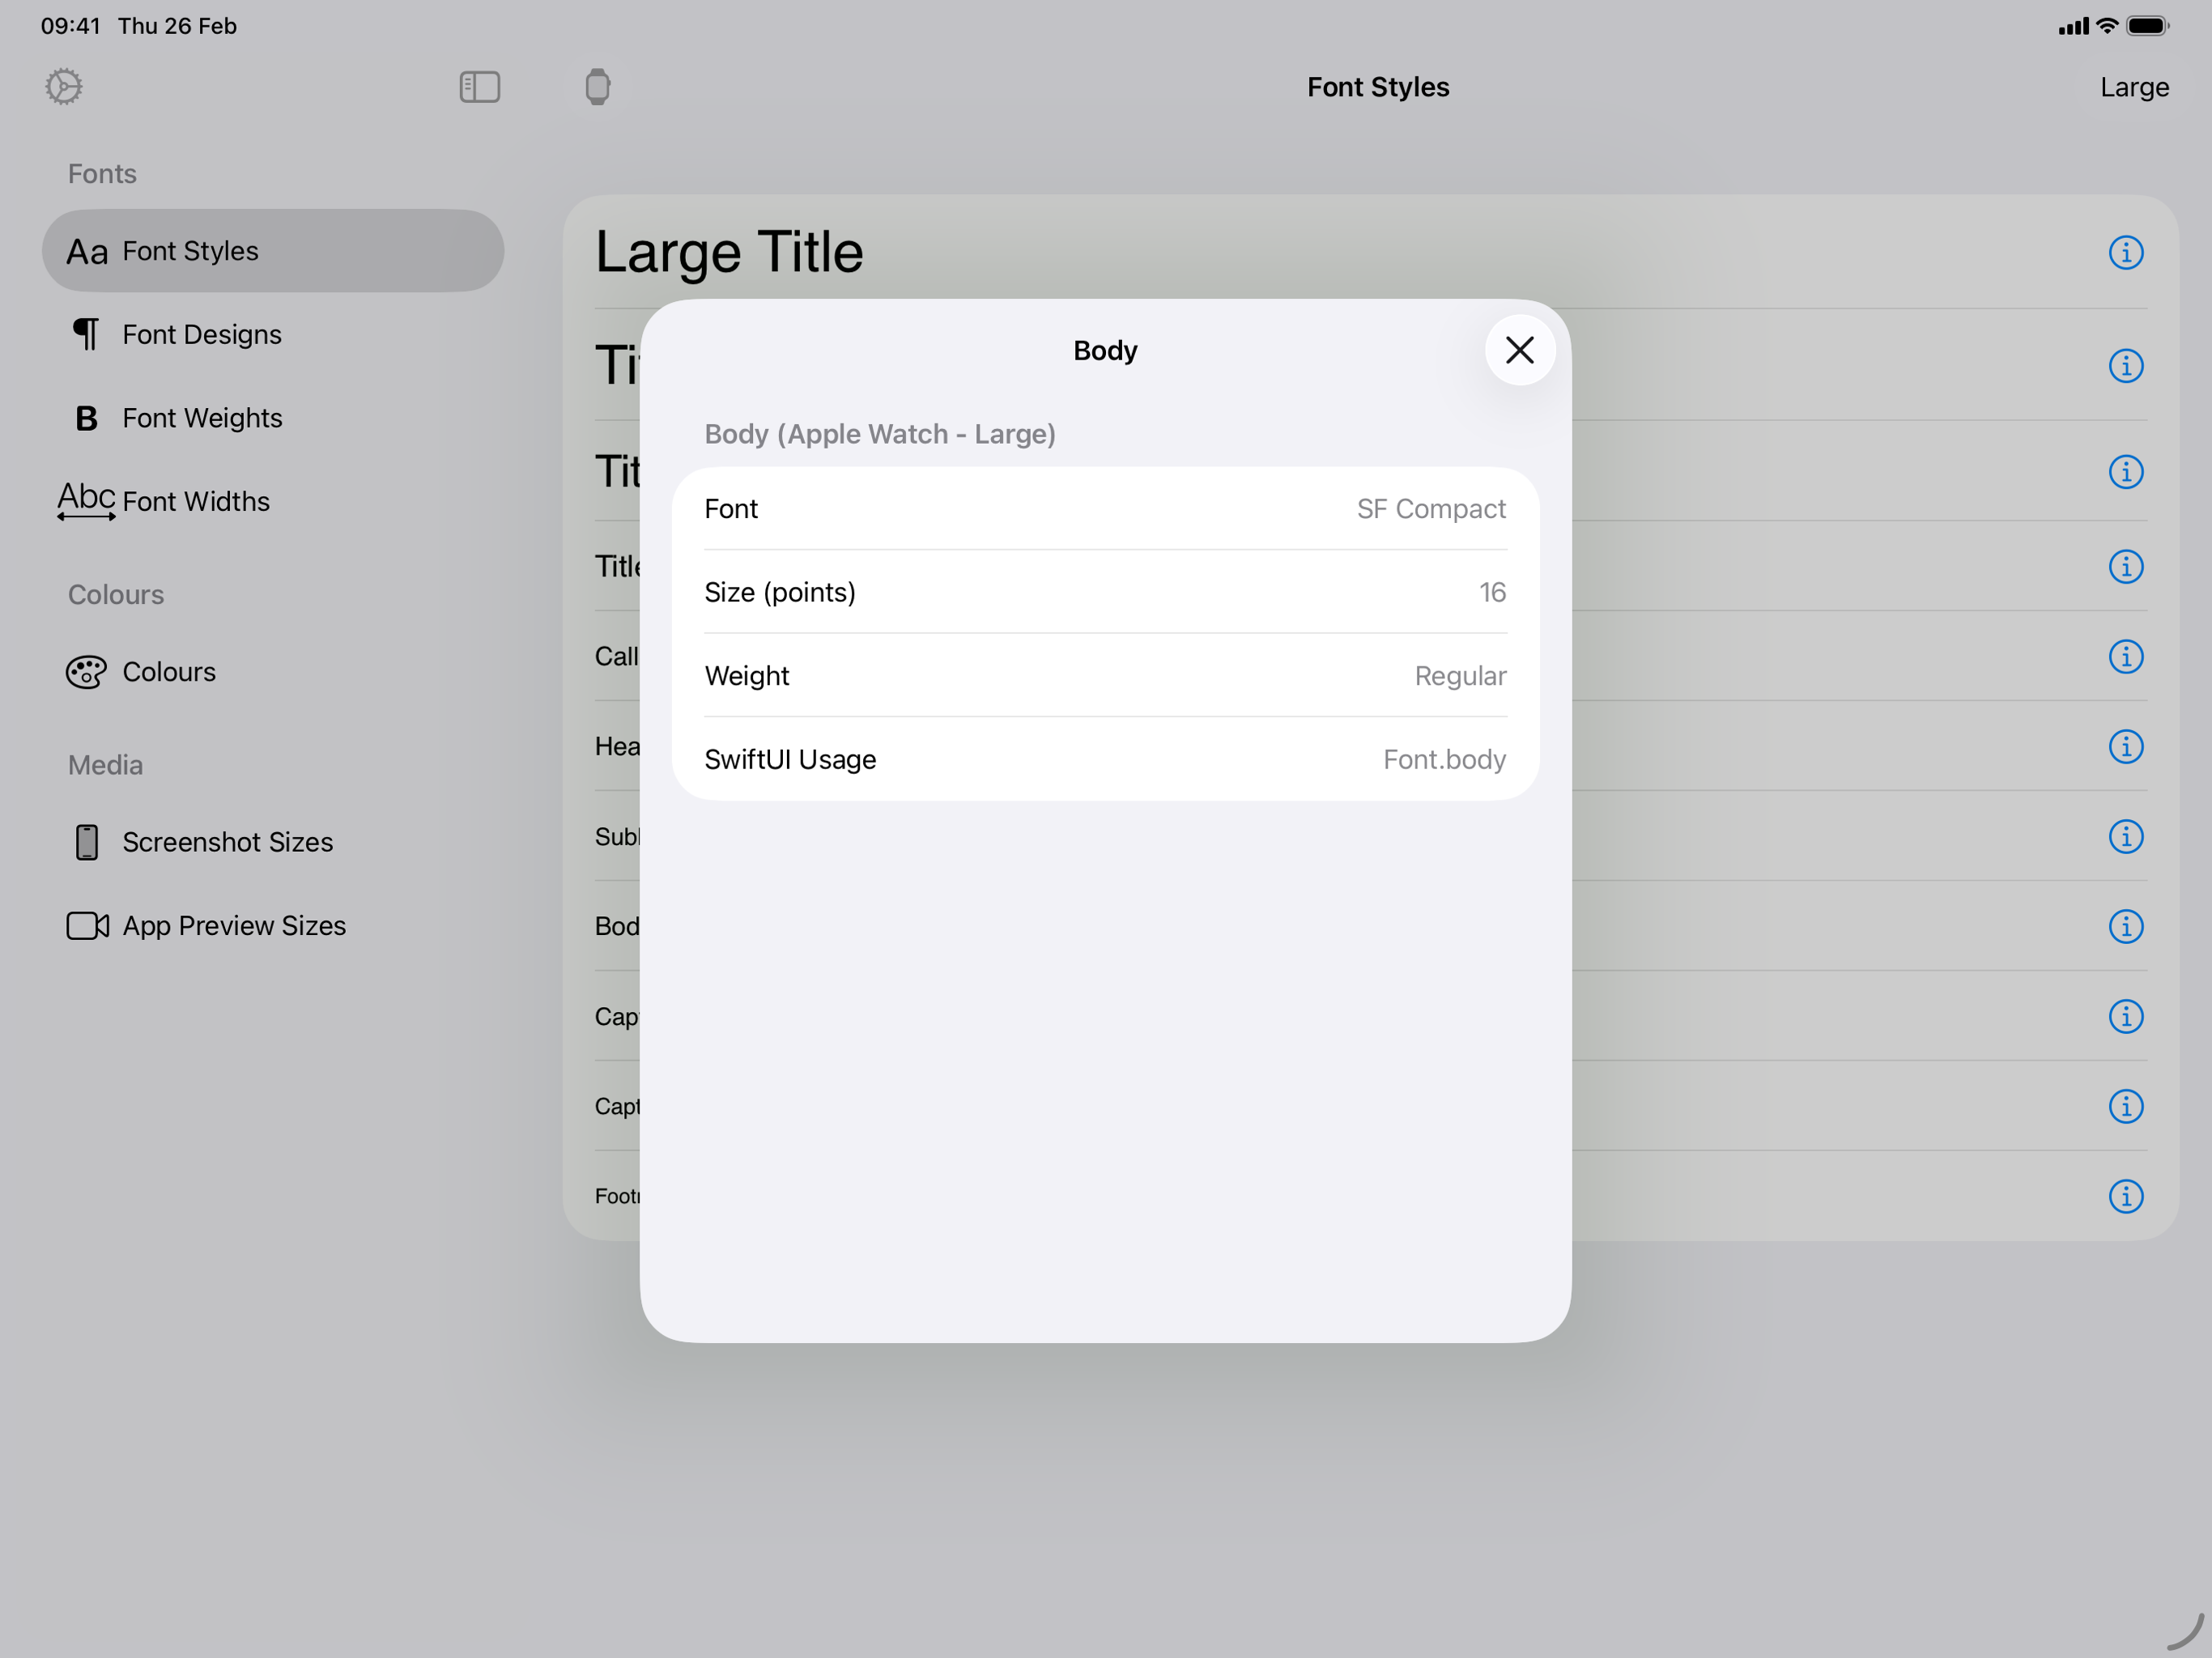
Task: Tap the SwiftUI Usage Font.body row
Action: tap(1104, 759)
